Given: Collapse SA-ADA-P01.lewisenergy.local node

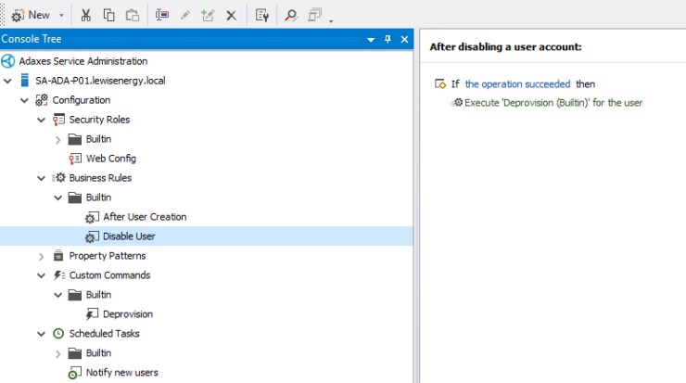Looking at the screenshot, I should coord(7,81).
